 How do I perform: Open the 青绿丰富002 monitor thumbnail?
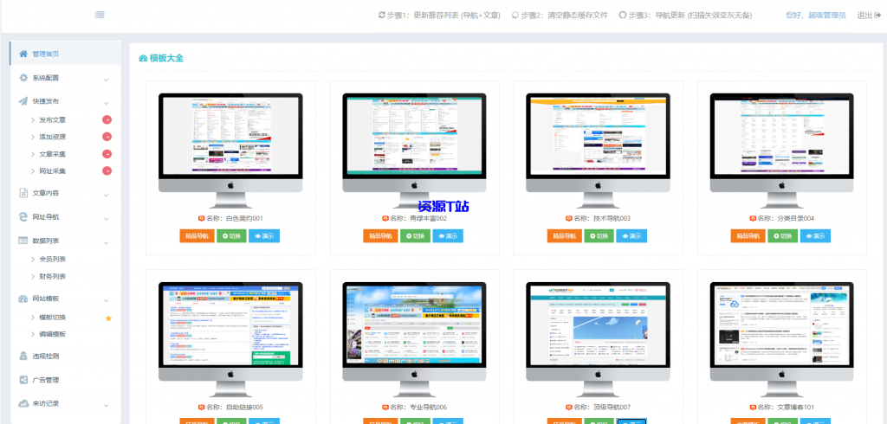pyautogui.click(x=414, y=151)
